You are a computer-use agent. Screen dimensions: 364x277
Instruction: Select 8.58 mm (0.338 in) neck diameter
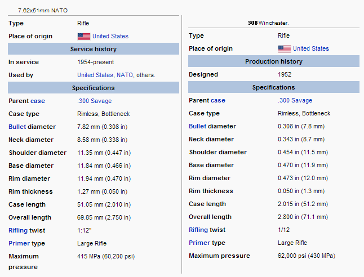103,140
